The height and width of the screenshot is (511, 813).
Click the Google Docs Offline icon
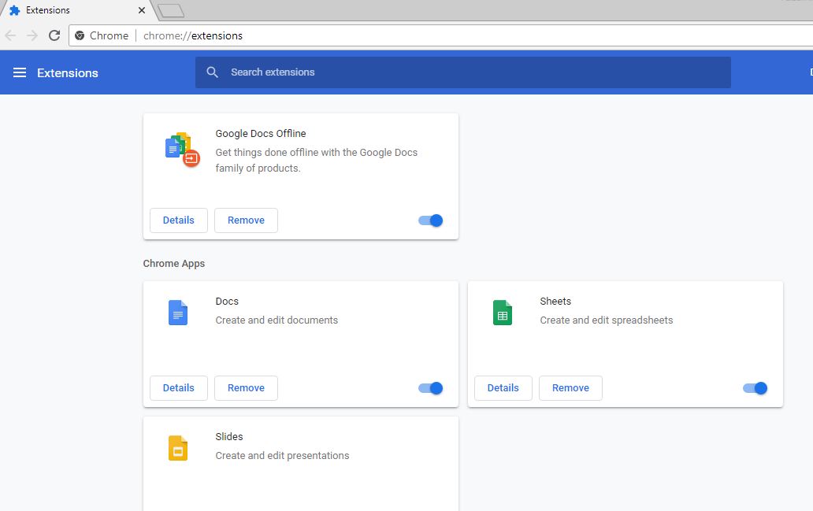182,150
